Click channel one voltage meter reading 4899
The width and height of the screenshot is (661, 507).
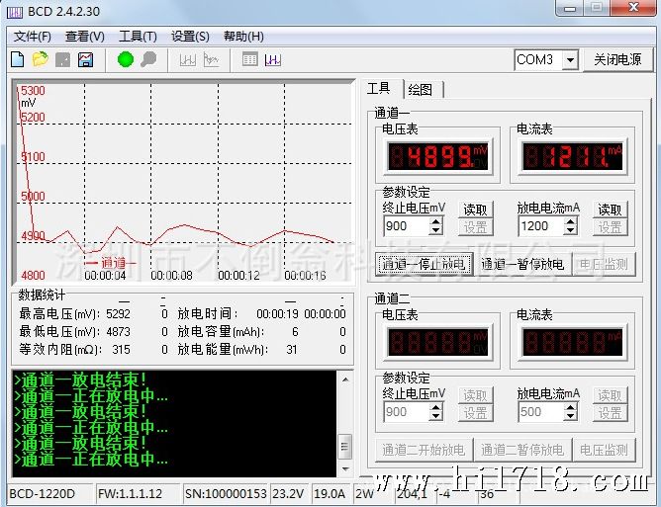click(437, 156)
